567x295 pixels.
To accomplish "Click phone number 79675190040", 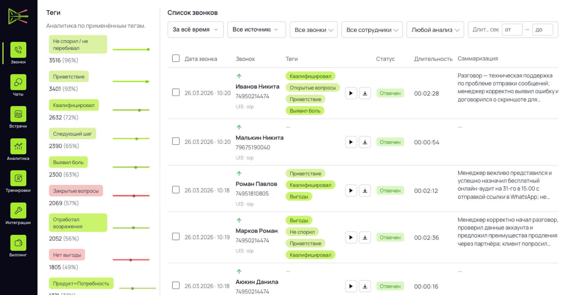I will (253, 147).
